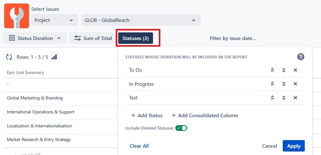The image size is (321, 155).
Task: Click the Rows: 1 - 5 / 5 text
Action: point(32,57)
